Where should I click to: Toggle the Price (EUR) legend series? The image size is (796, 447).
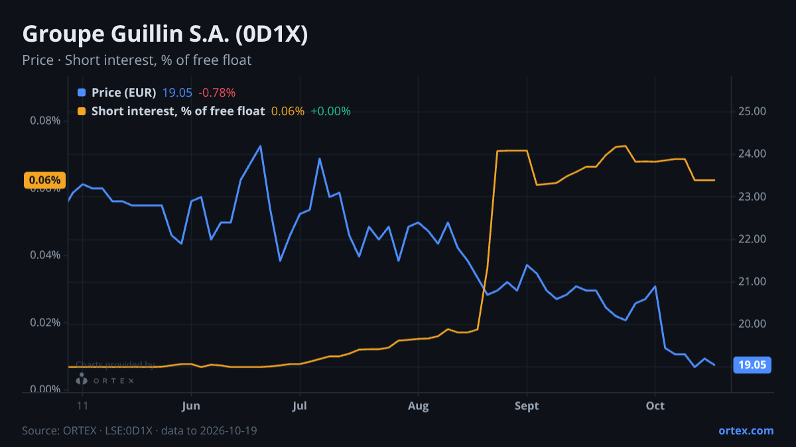tap(124, 93)
